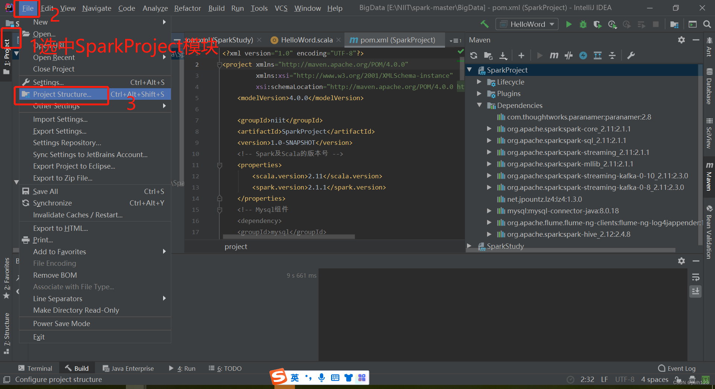Open the Refactor menu

[x=187, y=8]
